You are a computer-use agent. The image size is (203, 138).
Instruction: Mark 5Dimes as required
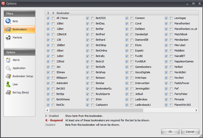[53, 72]
